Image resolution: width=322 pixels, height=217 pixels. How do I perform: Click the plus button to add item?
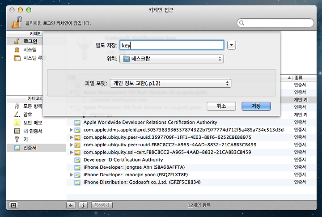[x=71, y=205]
